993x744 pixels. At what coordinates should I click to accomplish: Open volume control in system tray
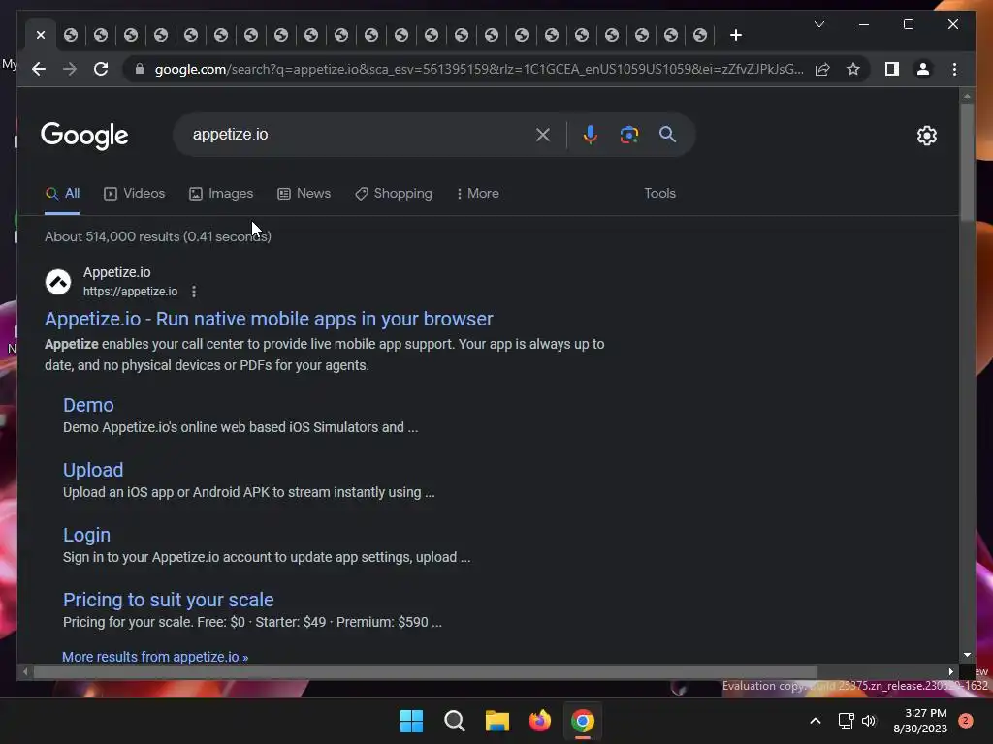(869, 721)
